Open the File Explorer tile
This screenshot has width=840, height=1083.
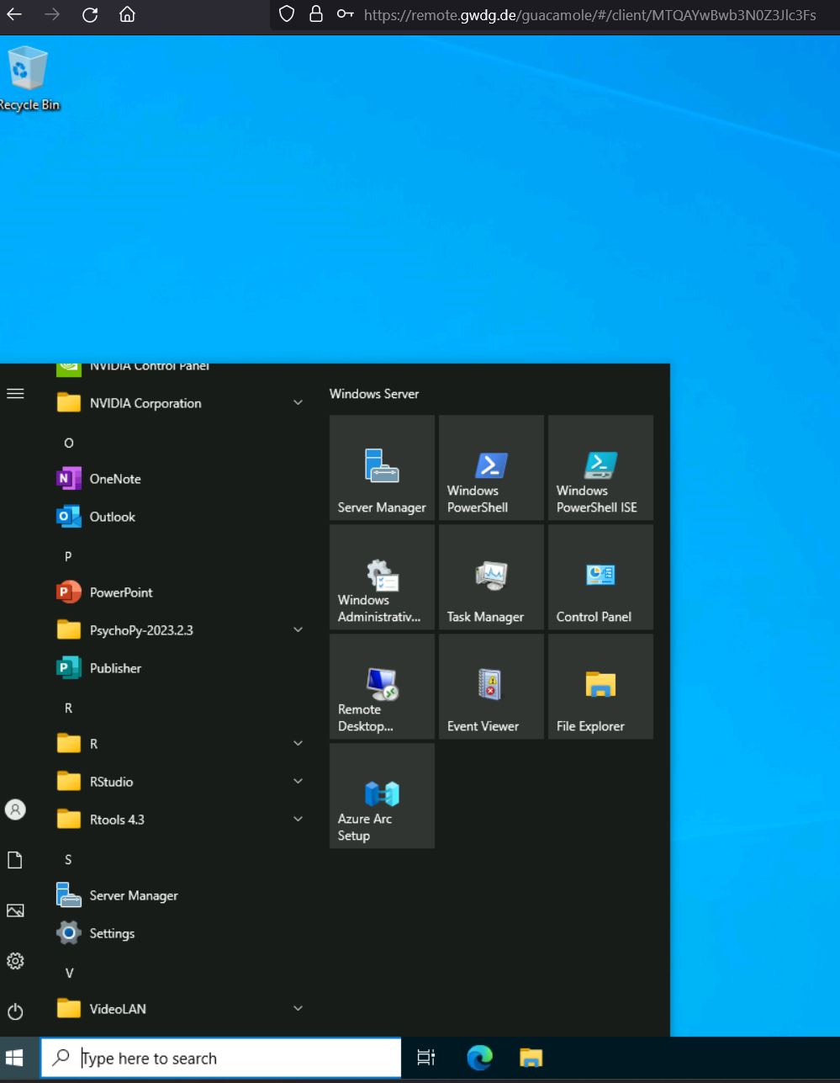pyautogui.click(x=600, y=687)
